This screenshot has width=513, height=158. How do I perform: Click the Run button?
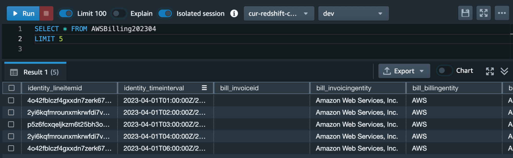(x=23, y=13)
